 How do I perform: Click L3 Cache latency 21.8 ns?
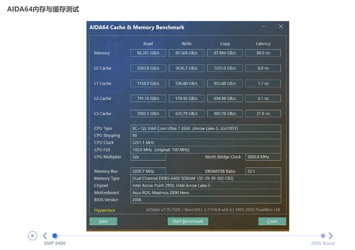point(263,114)
